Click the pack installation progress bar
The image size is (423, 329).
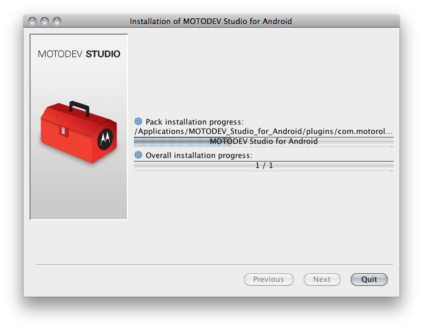point(264,142)
